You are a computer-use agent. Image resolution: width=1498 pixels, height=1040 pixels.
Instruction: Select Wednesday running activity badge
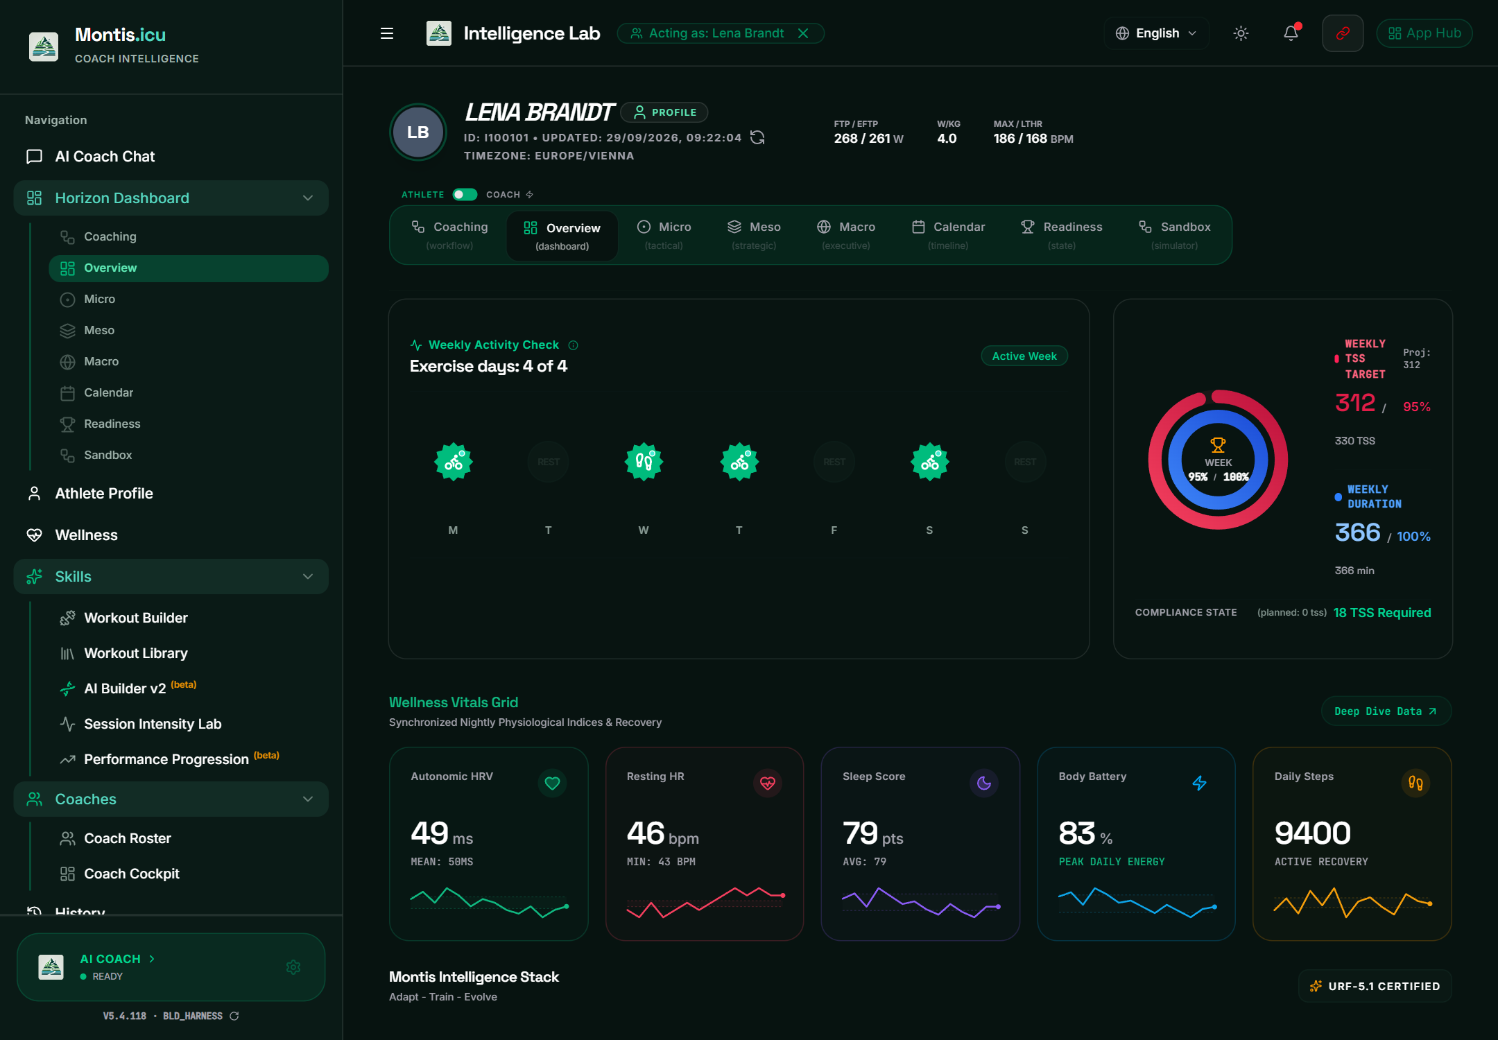pos(644,462)
